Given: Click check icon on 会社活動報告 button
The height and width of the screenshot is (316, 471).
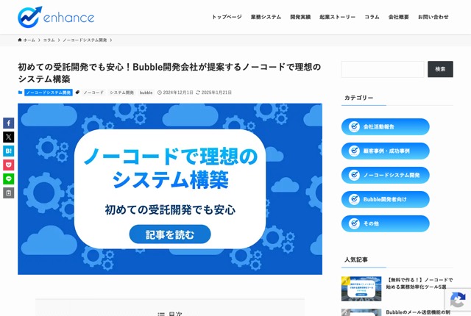Looking at the screenshot, I should pyautogui.click(x=354, y=126).
